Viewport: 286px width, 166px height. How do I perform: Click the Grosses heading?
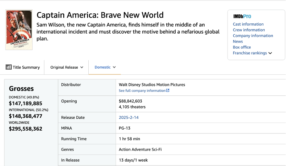pos(21,88)
